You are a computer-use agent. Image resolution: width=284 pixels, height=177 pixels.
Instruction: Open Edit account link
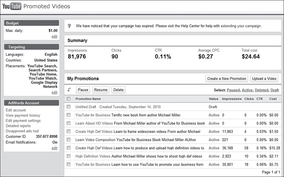16,110
